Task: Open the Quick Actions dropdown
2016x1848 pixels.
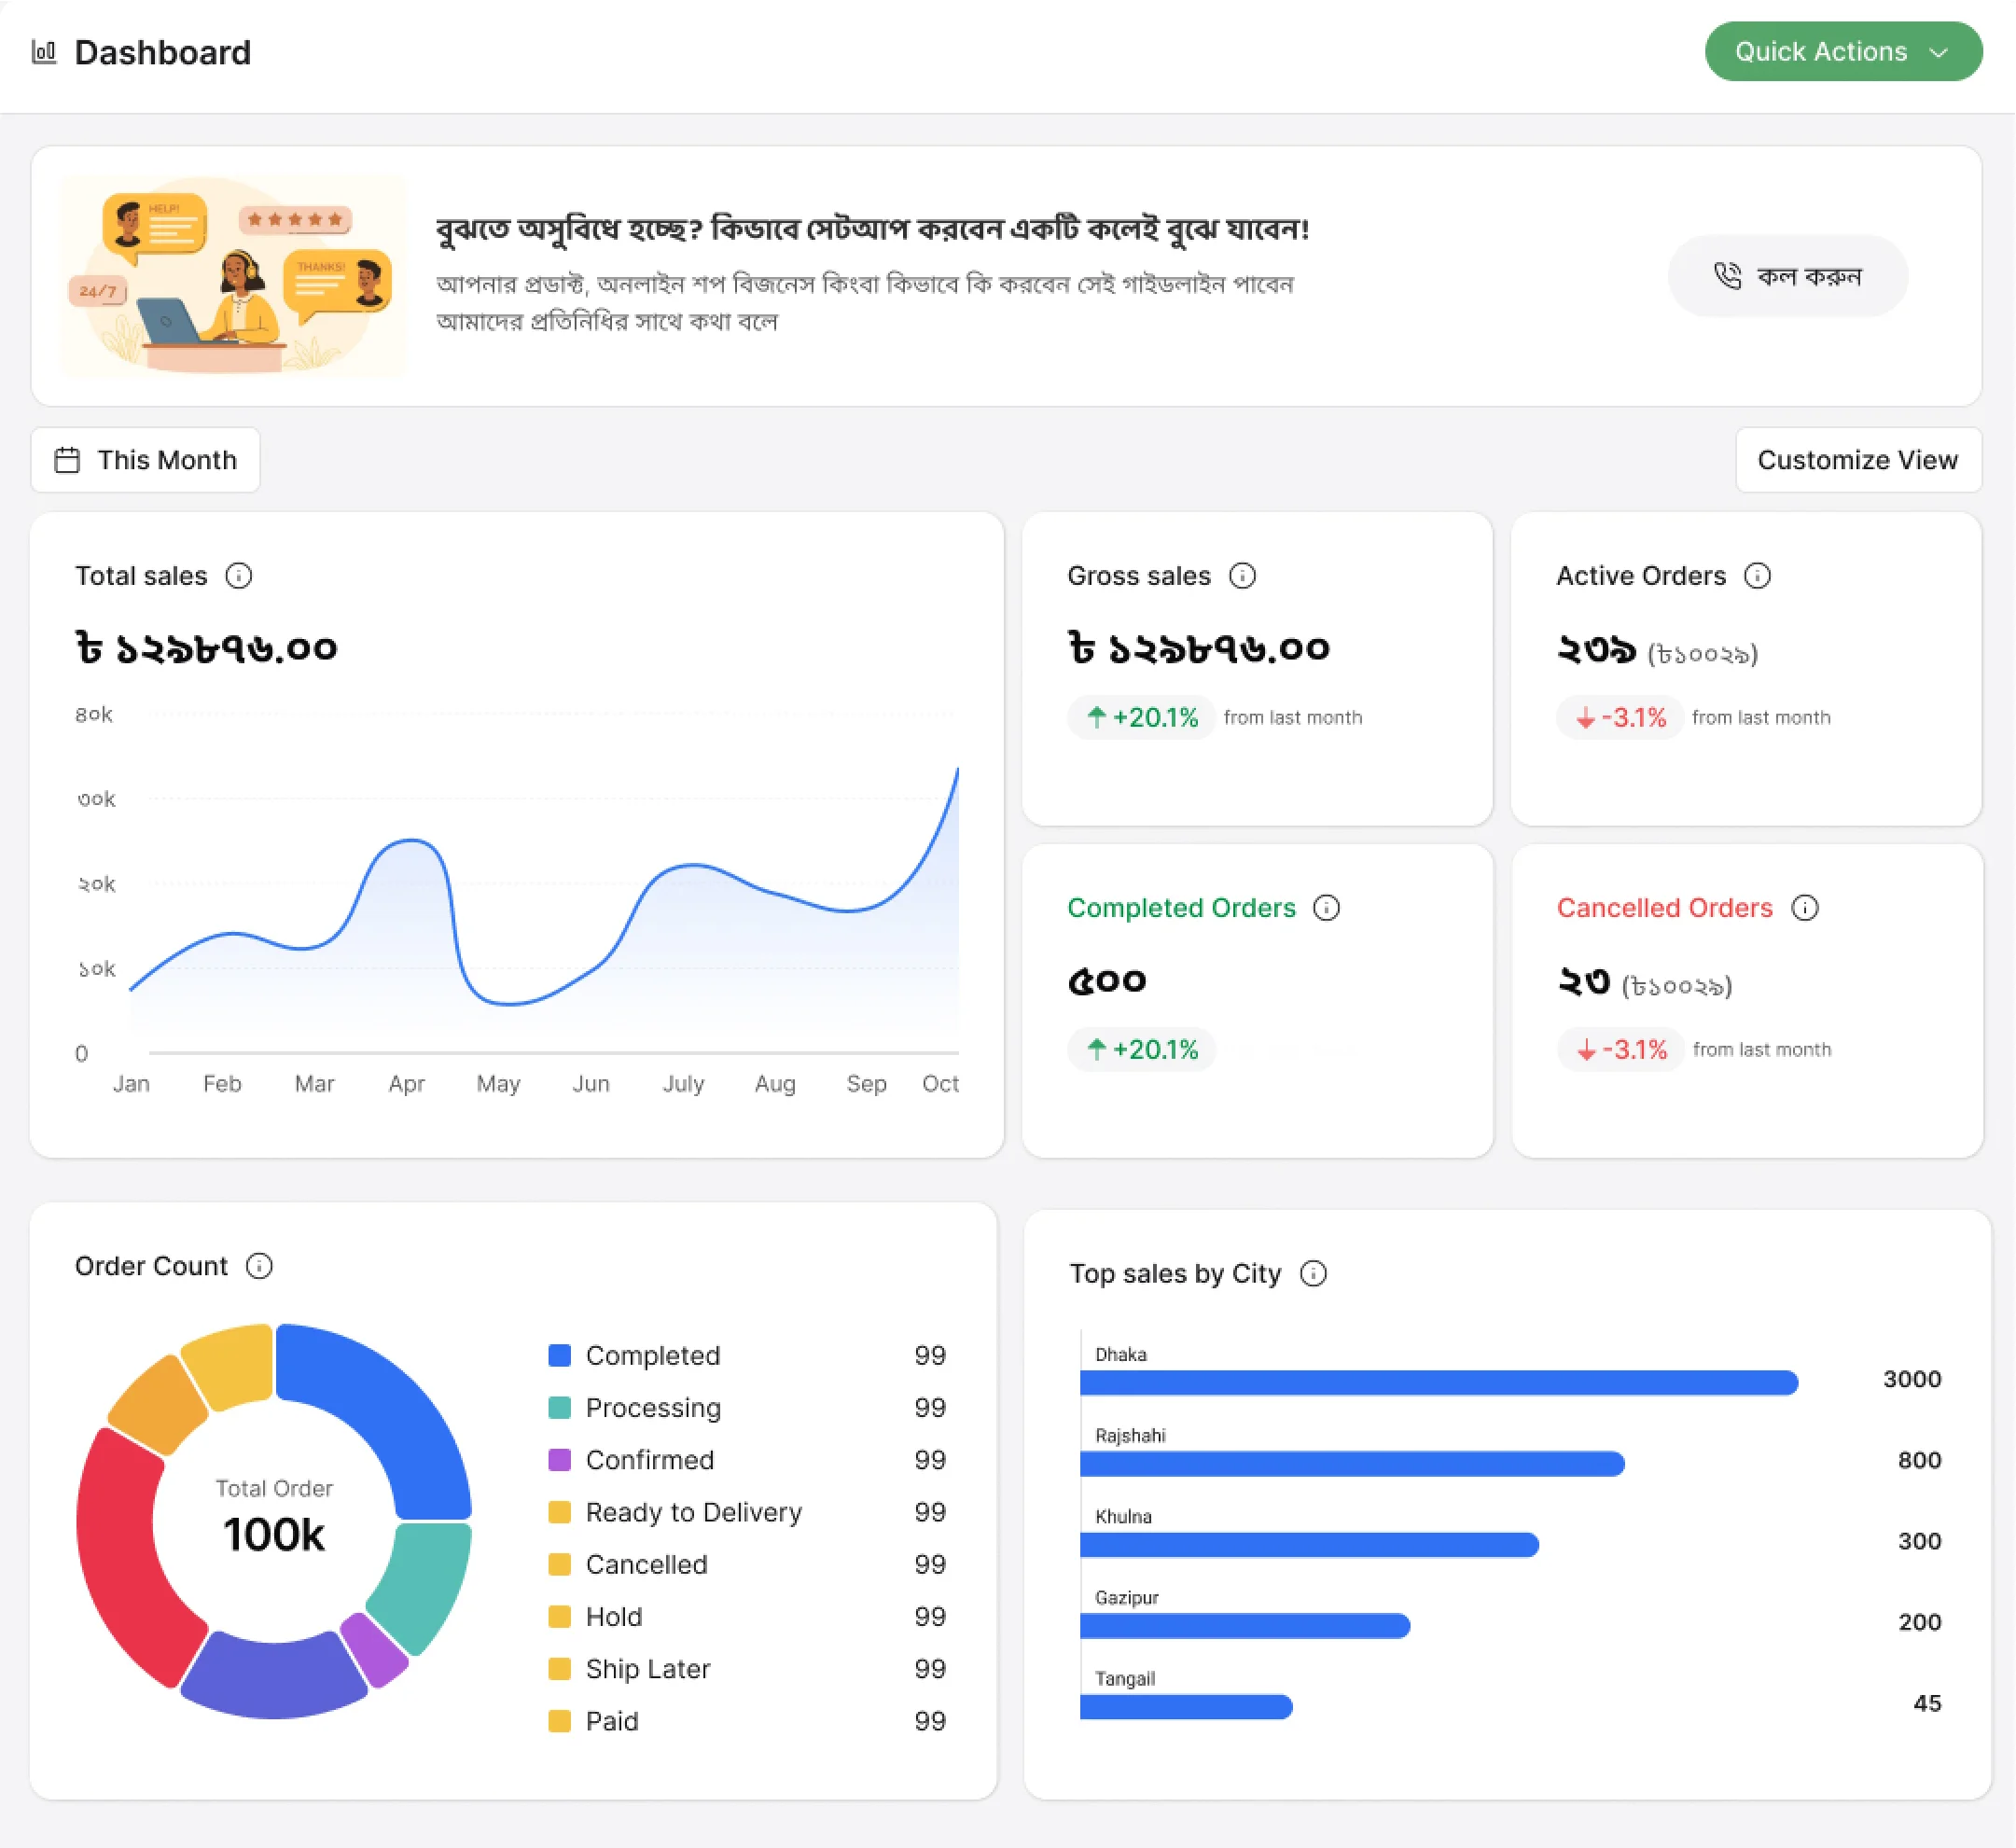Action: pos(1842,52)
